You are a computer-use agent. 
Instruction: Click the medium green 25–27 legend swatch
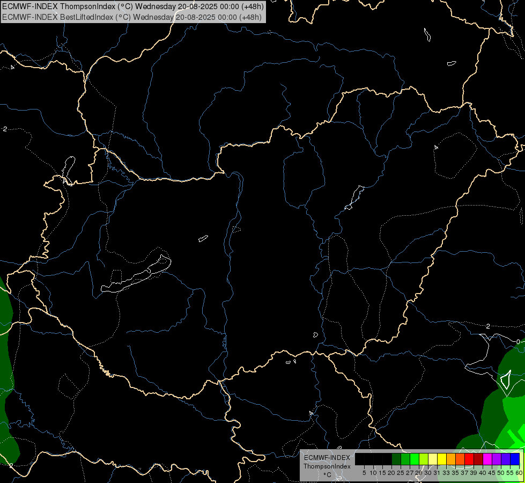pos(405,459)
